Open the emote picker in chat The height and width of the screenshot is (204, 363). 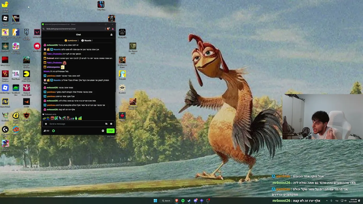pyautogui.click(x=111, y=124)
